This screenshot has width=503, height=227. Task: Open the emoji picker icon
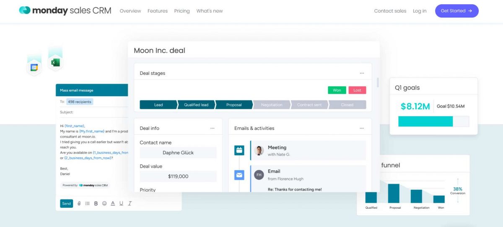pos(104,204)
